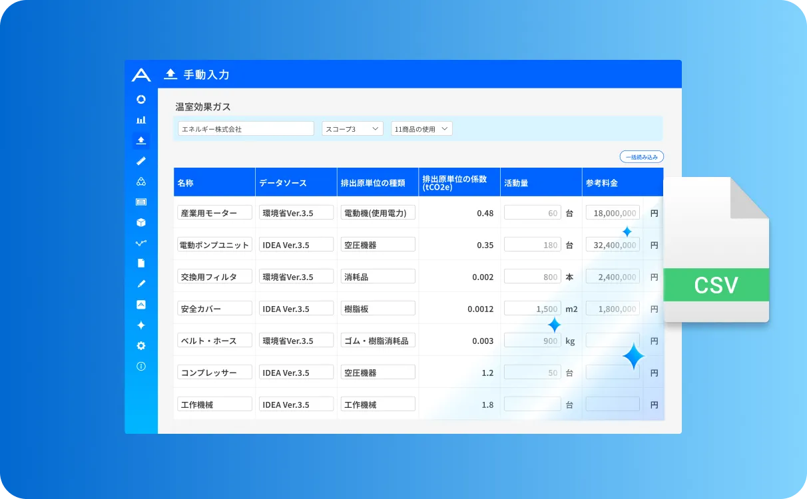The height and width of the screenshot is (499, 807).
Task: Select the 活動量 field showing 60
Action: (532, 213)
